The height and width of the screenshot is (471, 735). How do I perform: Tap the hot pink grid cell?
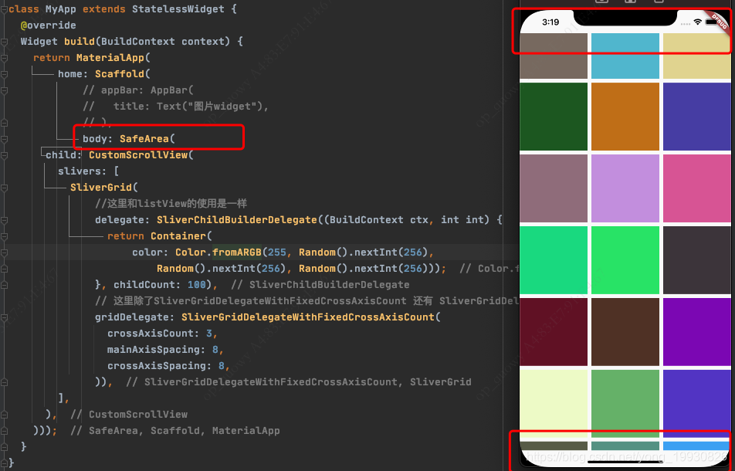click(697, 188)
